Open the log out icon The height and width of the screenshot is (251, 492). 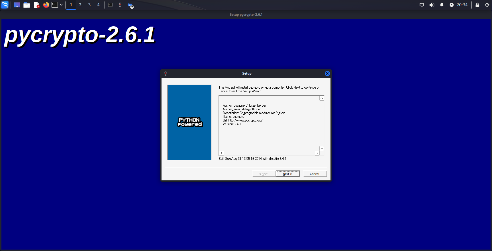(487, 5)
